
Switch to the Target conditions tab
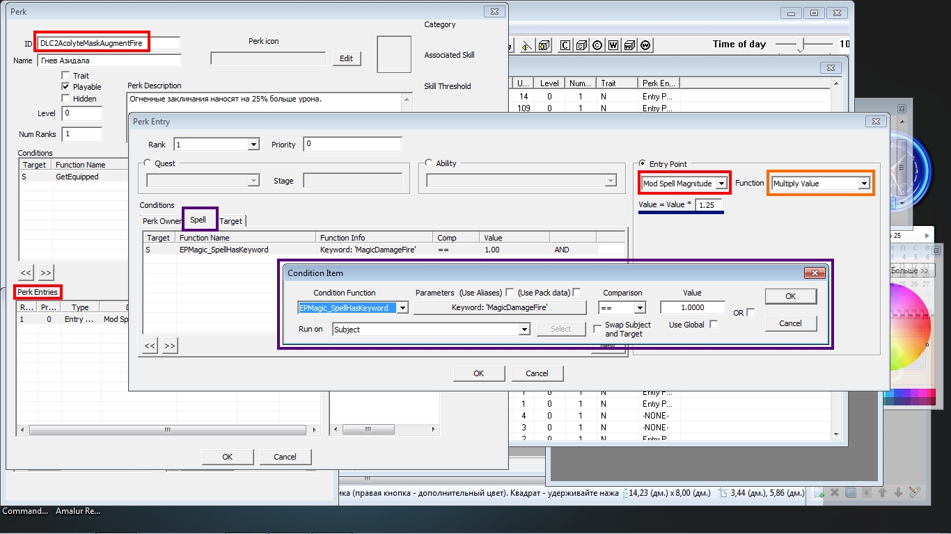[x=231, y=221]
